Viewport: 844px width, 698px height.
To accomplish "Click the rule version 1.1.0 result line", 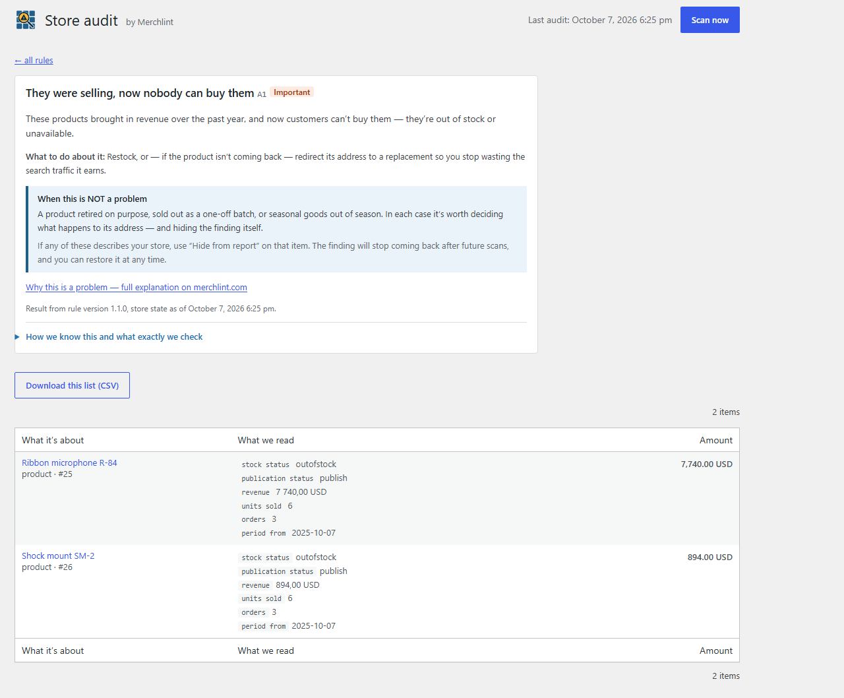I will 151,308.
